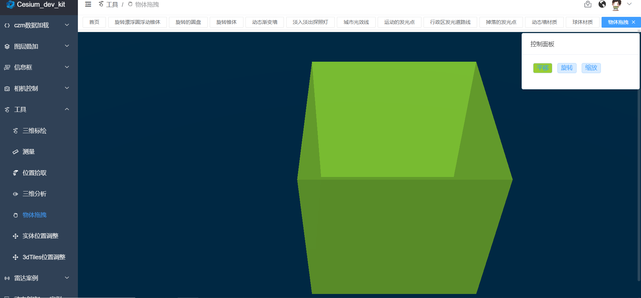
Task: Switch to the 旋转漂浮圆浮动锥体 tab
Action: click(x=138, y=22)
